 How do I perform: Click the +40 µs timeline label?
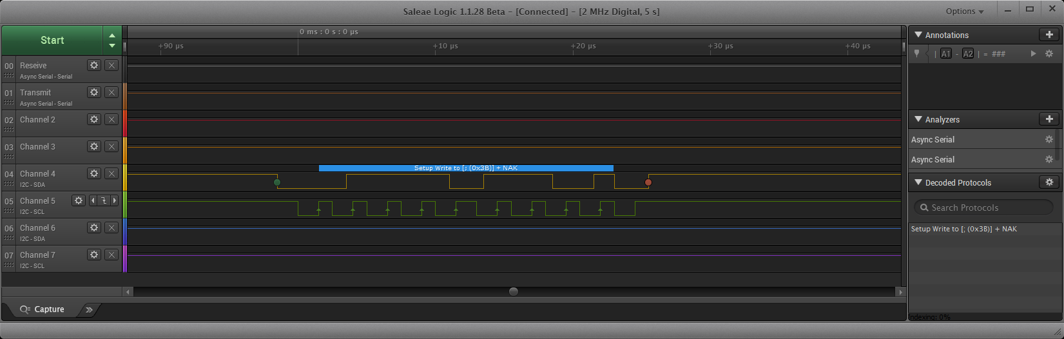coord(858,46)
